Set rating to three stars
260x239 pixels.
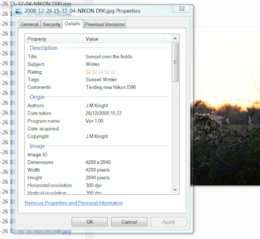pos(101,72)
